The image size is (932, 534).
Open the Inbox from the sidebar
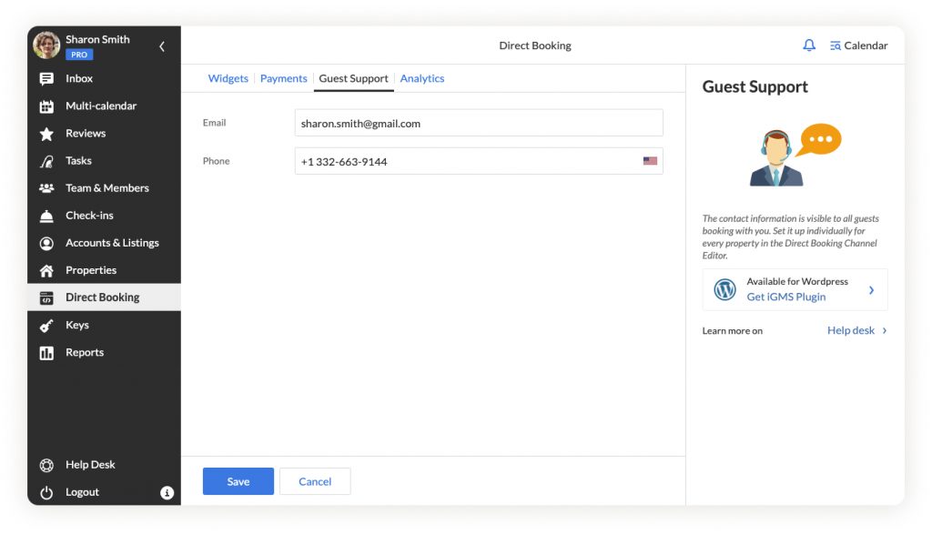(x=78, y=78)
